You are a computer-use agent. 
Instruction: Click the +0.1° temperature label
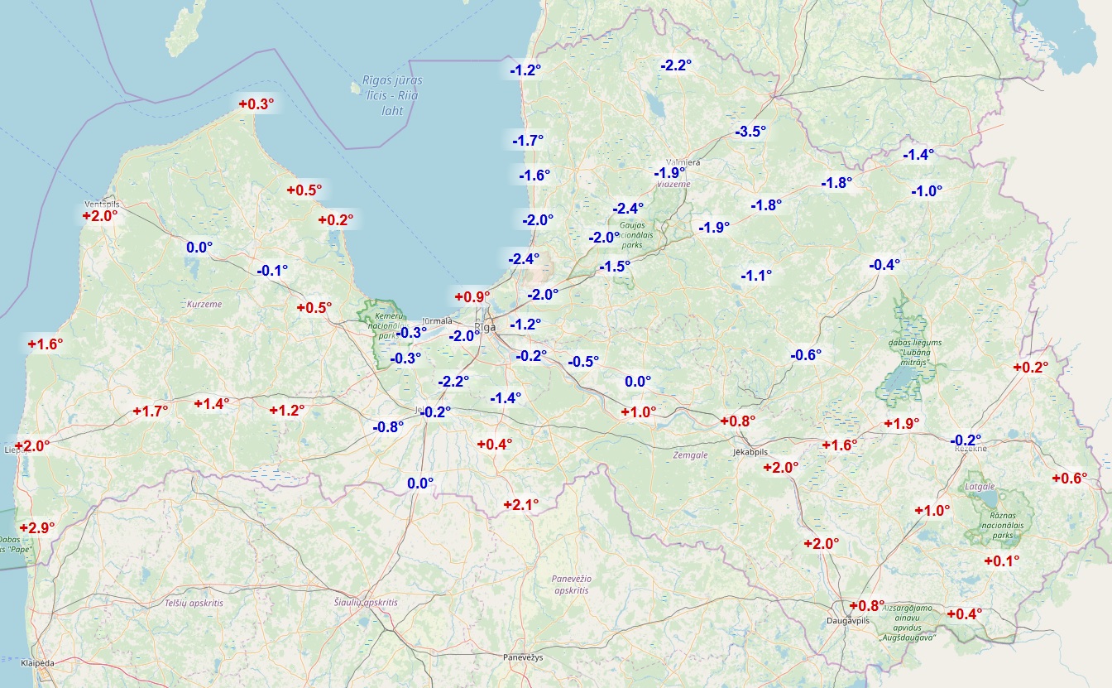tap(1001, 561)
